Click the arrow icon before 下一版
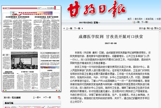The width and height of the screenshot is (161, 108). (44, 97)
